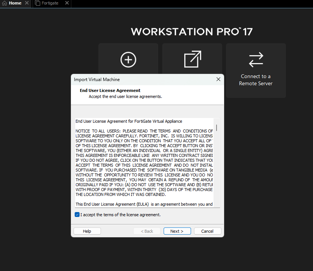Switch to the Home tab

point(15,4)
